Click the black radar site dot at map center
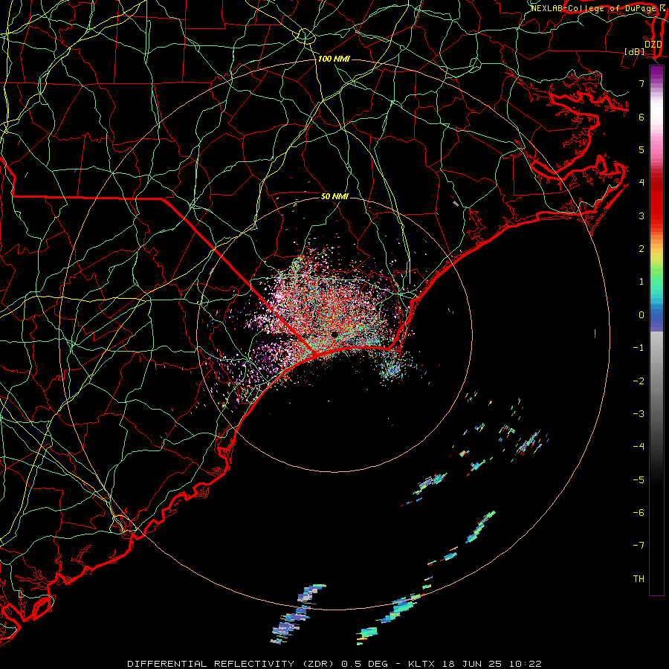The image size is (669, 669). (x=335, y=334)
